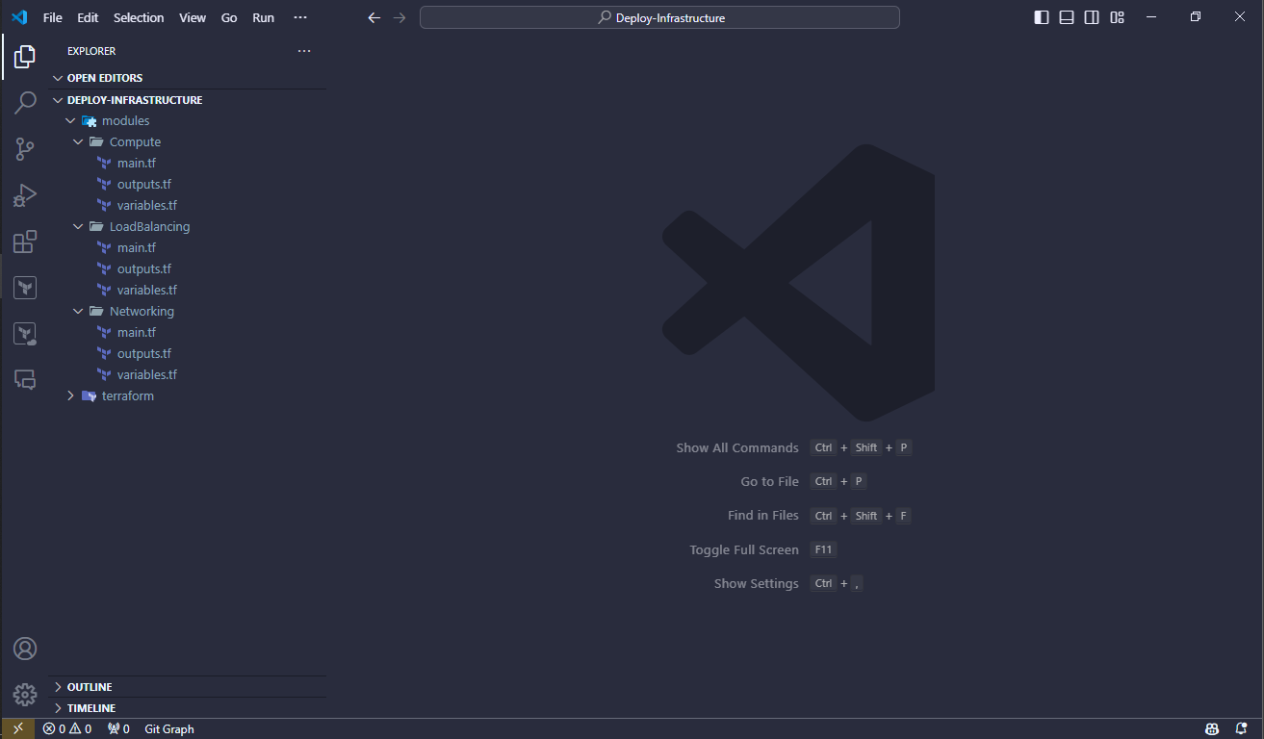Expand the terraform folder
The width and height of the screenshot is (1264, 739).
pyautogui.click(x=188, y=396)
